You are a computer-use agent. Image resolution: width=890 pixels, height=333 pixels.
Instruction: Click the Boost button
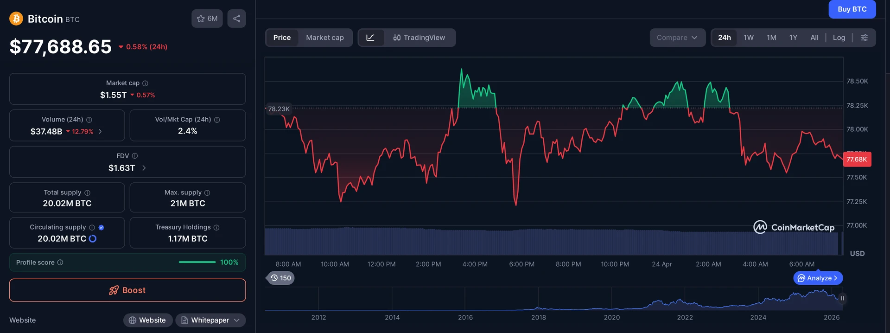click(127, 290)
